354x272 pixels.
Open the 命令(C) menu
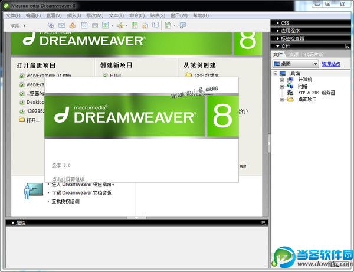[x=137, y=15]
